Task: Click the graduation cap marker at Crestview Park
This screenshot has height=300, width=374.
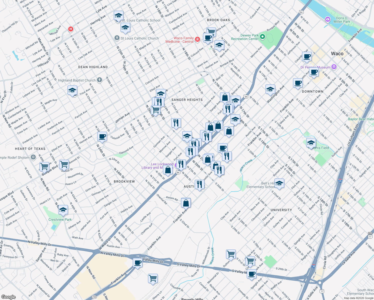Action: [63, 210]
